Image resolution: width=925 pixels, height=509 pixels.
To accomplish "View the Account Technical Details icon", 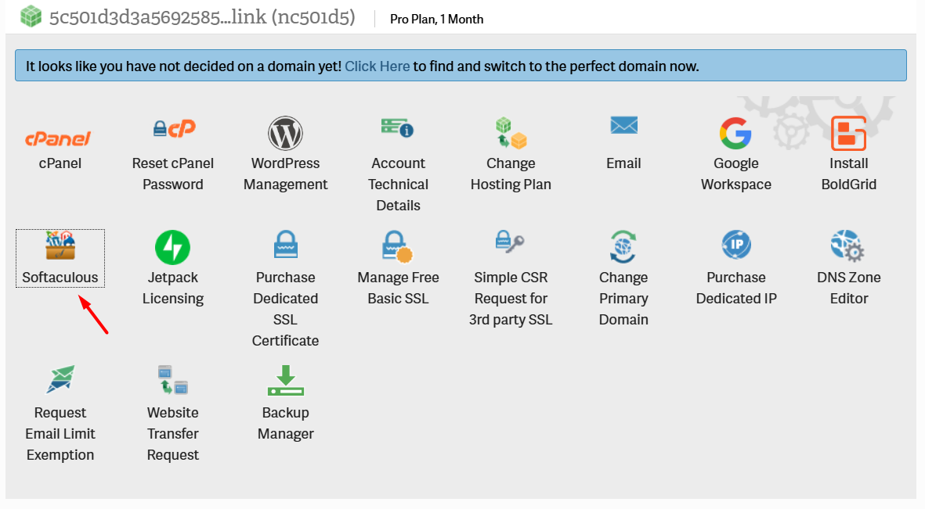I will coord(398,127).
